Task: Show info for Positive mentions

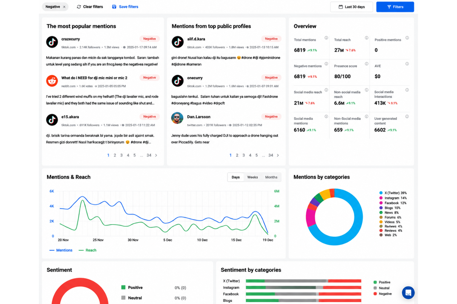Action: [407, 38]
